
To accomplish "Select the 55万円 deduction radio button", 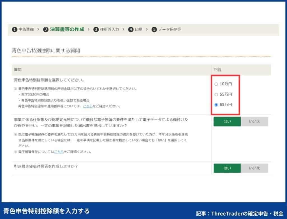I will (216, 94).
